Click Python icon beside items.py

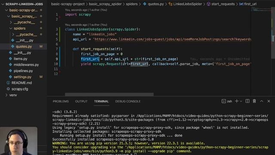coord(10,59)
